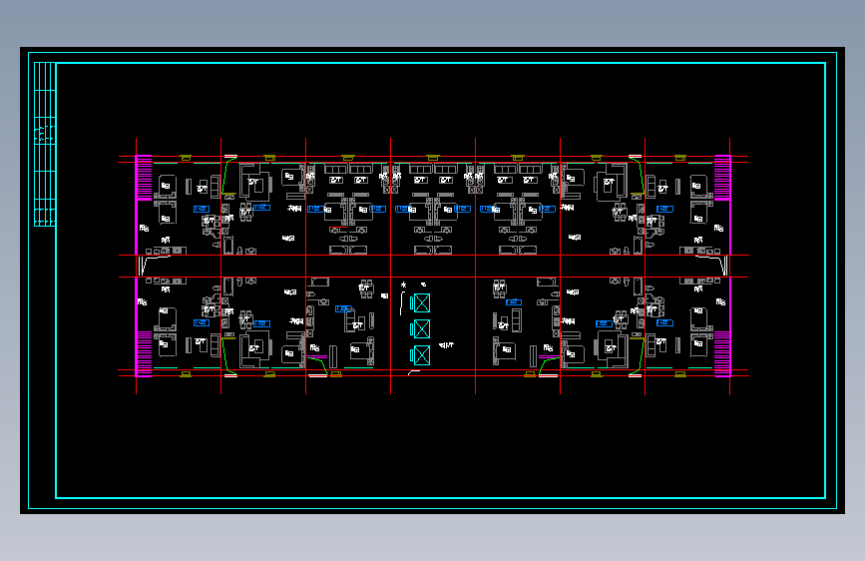
Task: Select the bottom cyan elevator shaft symbol
Action: click(422, 355)
